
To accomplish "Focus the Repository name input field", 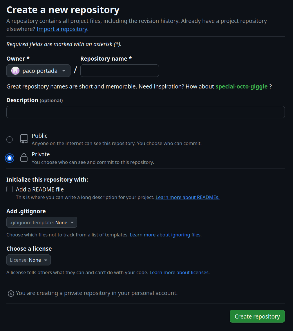I will (120, 71).
